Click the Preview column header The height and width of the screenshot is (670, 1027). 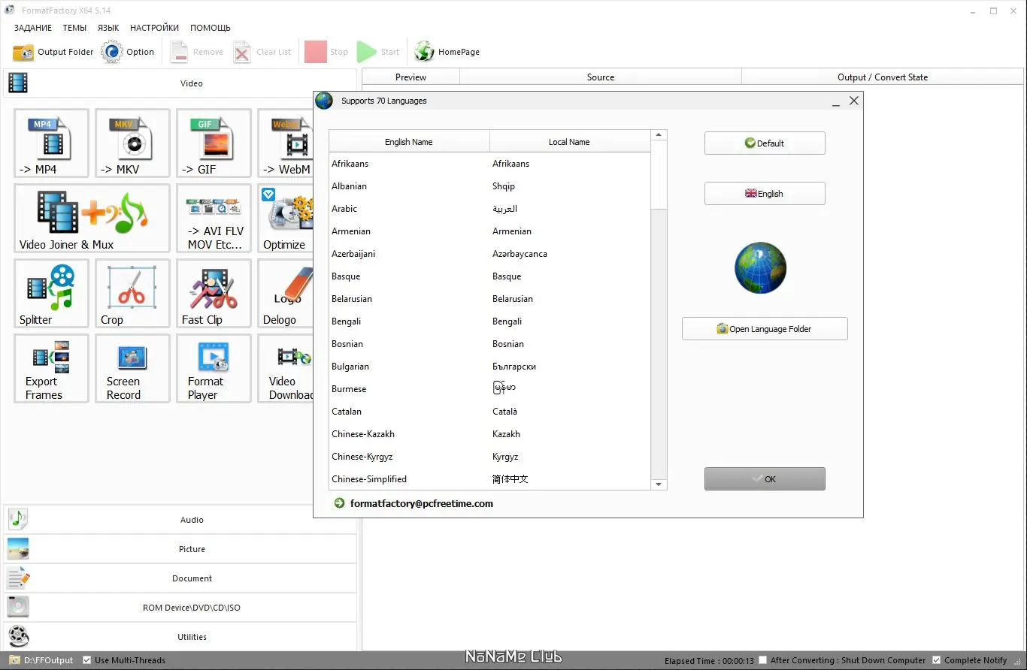(410, 77)
